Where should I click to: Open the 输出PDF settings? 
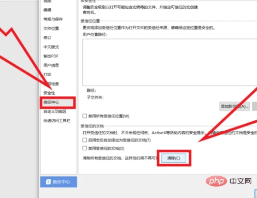coord(51,56)
